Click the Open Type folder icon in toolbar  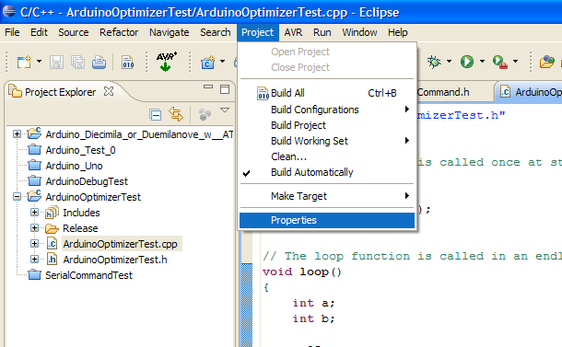pyautogui.click(x=547, y=62)
